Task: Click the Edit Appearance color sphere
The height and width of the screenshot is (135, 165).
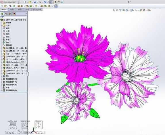Action: click(141, 10)
